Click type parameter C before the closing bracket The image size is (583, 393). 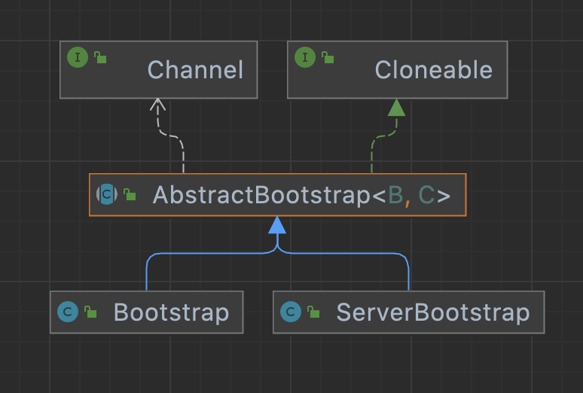click(426, 196)
